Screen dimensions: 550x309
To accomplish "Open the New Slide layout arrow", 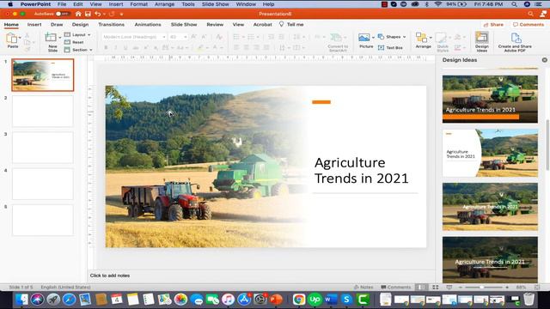I will [60, 37].
